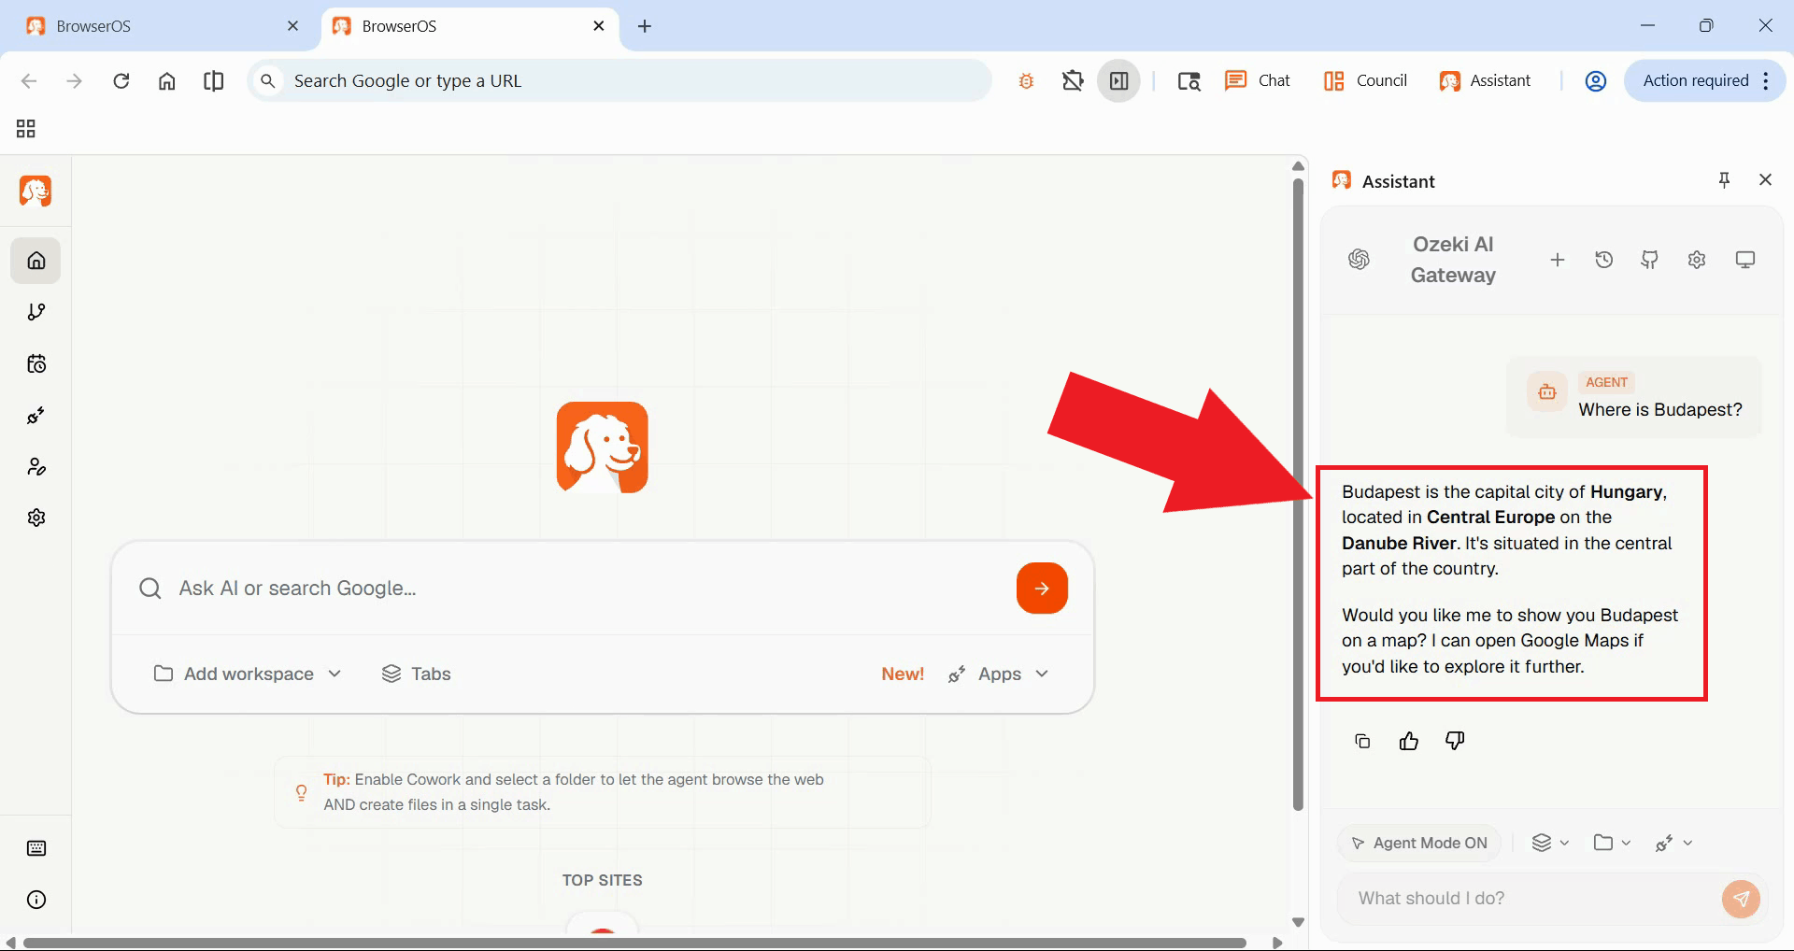The height and width of the screenshot is (951, 1794).
Task: Start a new chat with plus icon
Action: pyautogui.click(x=1557, y=260)
